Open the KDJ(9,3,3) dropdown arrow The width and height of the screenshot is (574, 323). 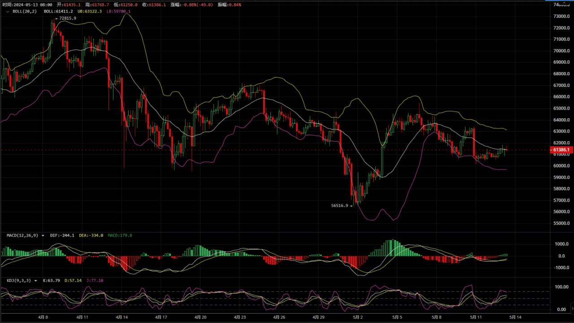[35, 280]
